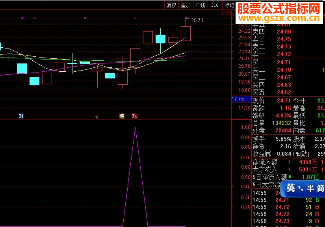Select the 买一 24.71 bid row
Image resolution: width=325 pixels, height=227 pixels.
(x=288, y=62)
